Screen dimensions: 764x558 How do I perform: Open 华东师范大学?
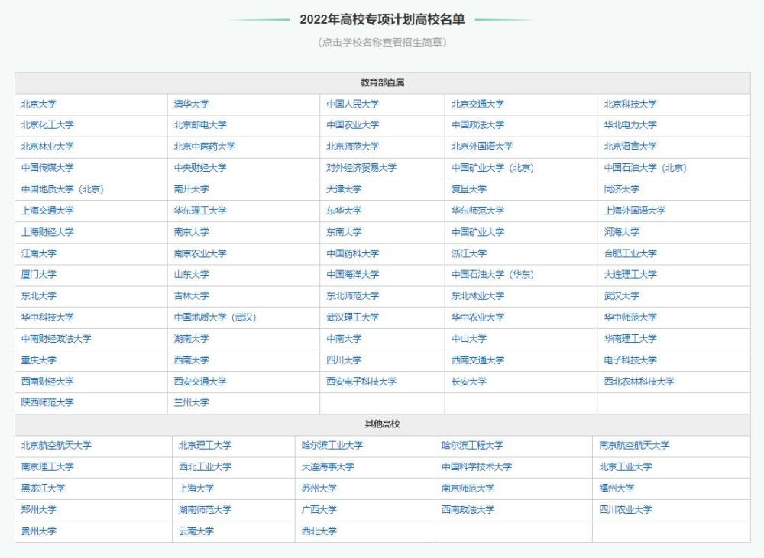[477, 211]
